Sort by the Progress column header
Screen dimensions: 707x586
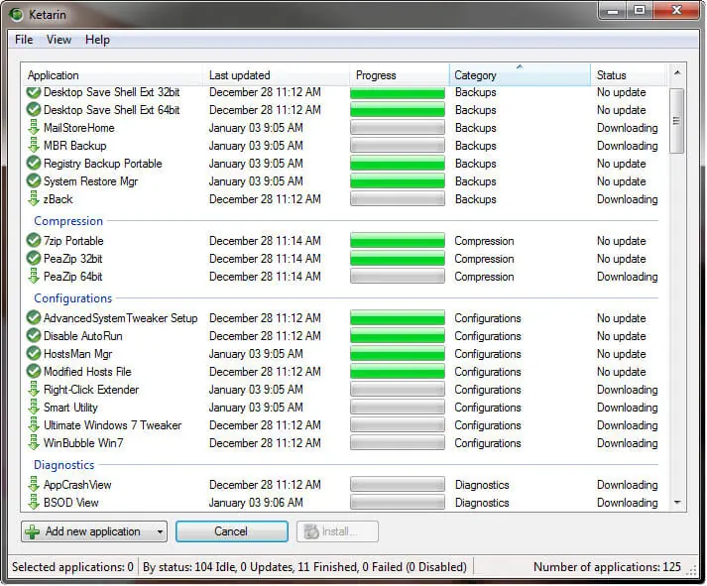coord(400,74)
